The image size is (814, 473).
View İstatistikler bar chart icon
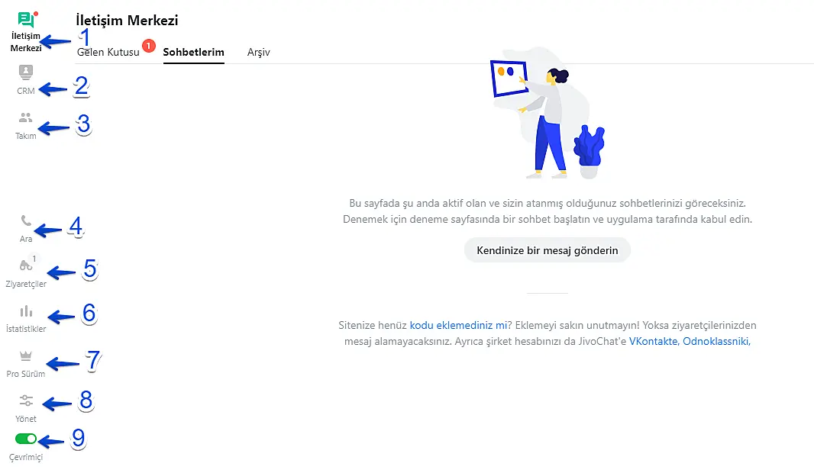click(x=26, y=311)
